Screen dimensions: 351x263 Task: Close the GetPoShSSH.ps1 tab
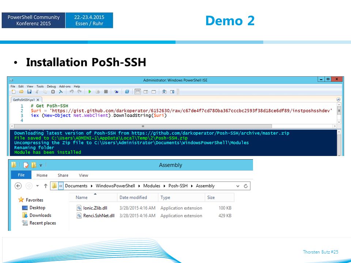(38, 100)
